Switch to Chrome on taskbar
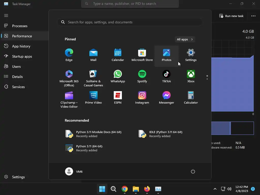 click(124, 189)
